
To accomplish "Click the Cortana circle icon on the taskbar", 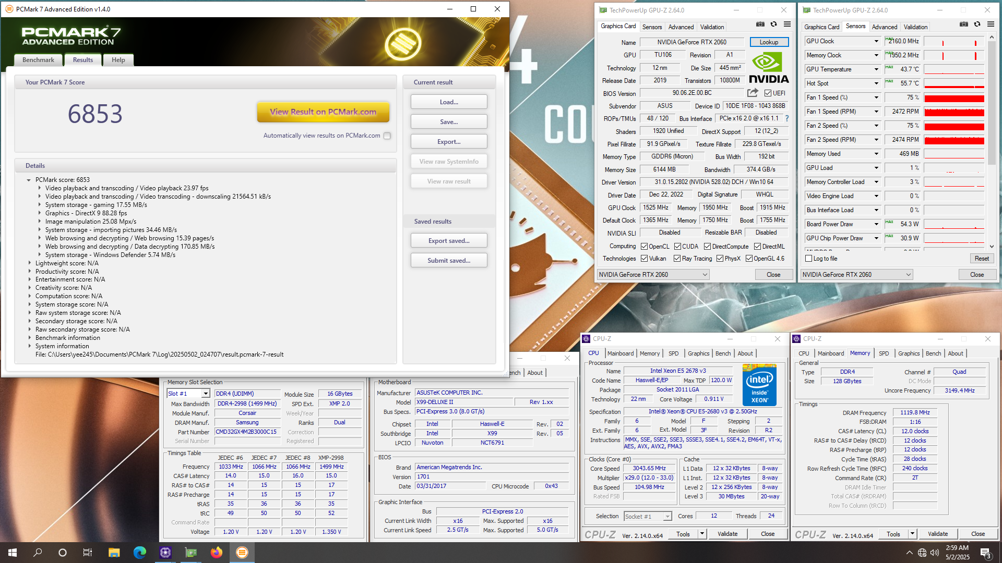I will 63,553.
